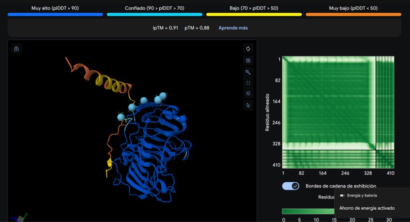
Task: Open the wrench controls panel icon
Action: (248, 72)
